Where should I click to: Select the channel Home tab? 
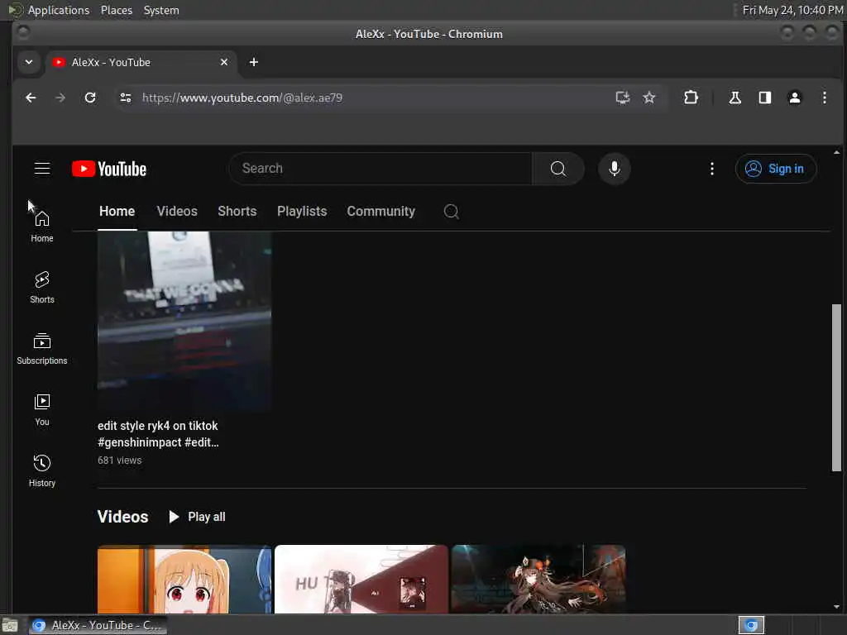[117, 211]
